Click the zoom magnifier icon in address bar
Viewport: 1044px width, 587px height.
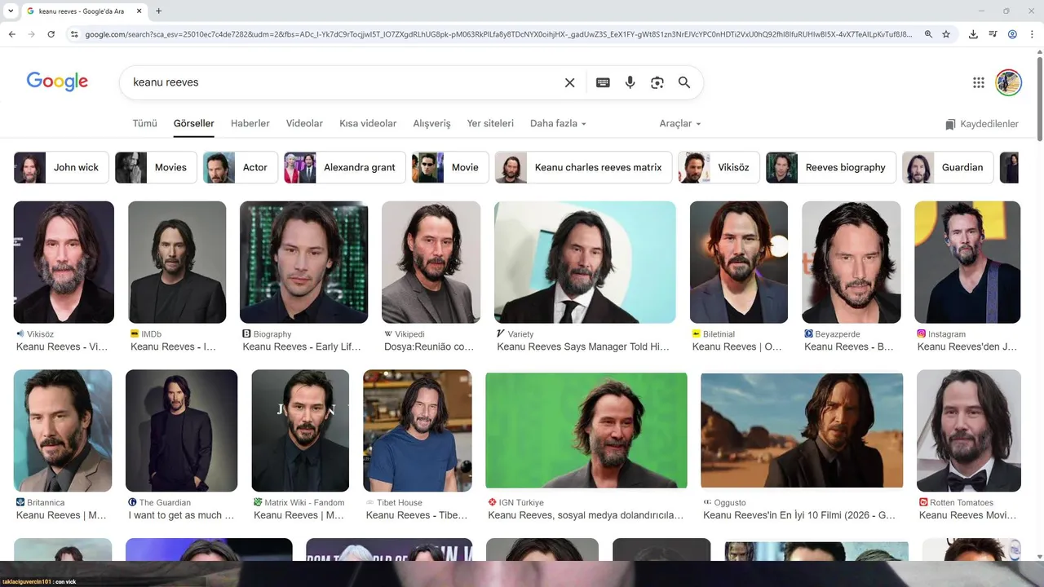point(928,34)
